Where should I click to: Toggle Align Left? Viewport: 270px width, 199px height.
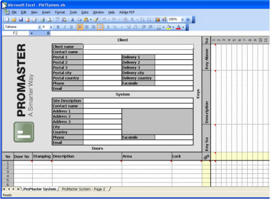pyautogui.click(x=80, y=27)
